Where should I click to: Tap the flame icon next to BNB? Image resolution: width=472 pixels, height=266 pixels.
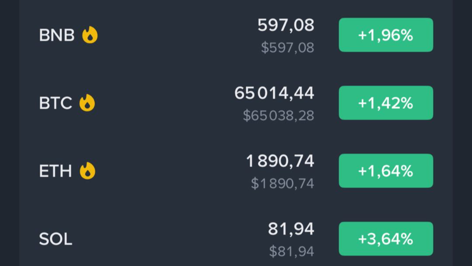tap(90, 35)
